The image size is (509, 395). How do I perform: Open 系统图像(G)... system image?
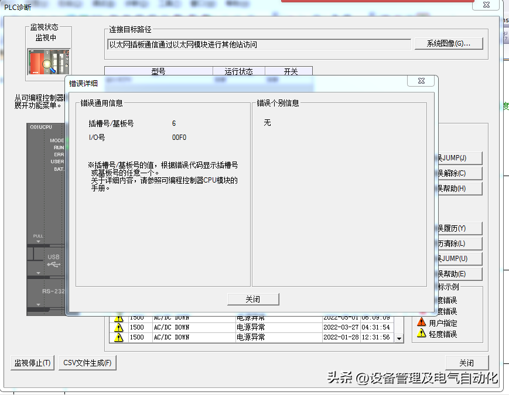click(x=449, y=44)
